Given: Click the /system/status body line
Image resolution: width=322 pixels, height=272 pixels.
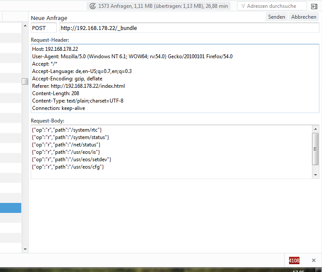Looking at the screenshot, I should point(71,137).
